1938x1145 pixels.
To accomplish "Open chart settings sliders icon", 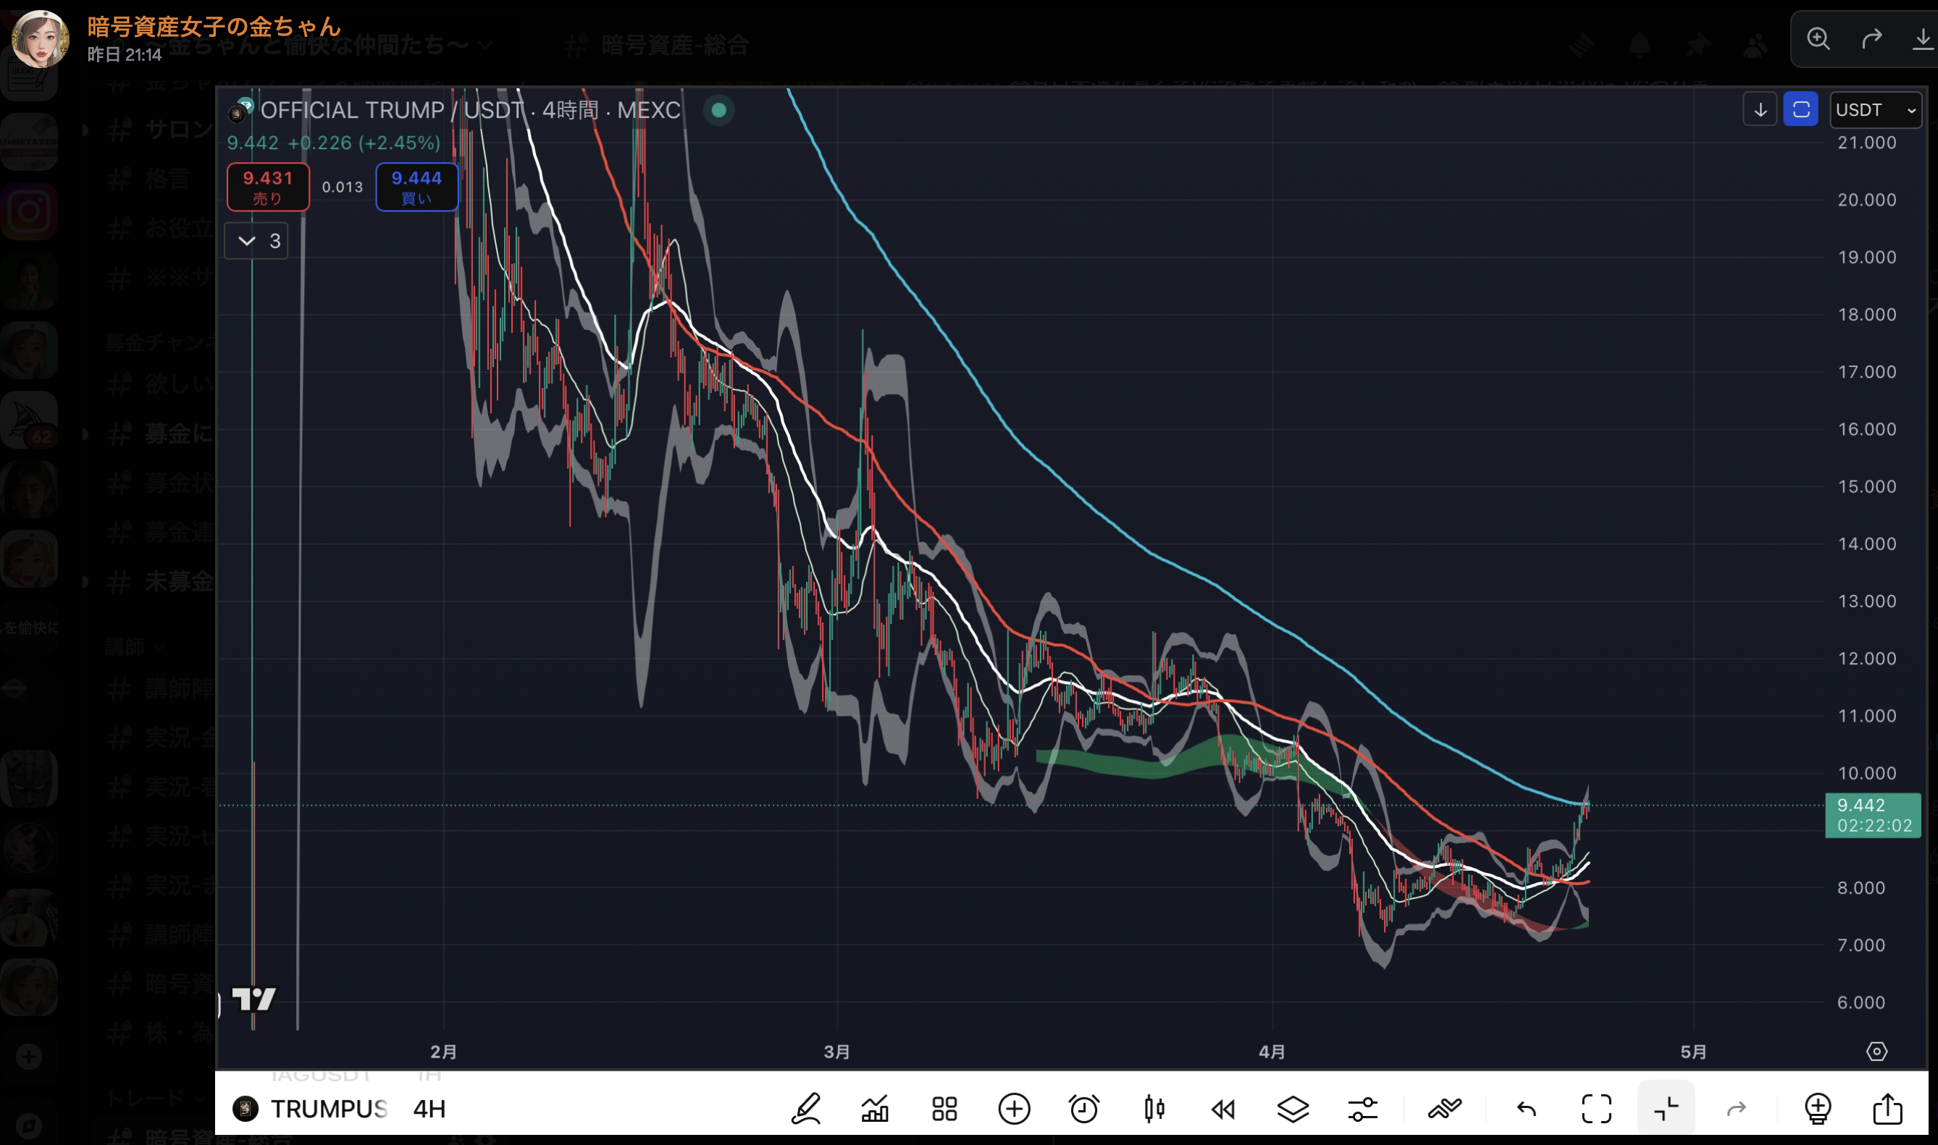I will [x=1363, y=1110].
